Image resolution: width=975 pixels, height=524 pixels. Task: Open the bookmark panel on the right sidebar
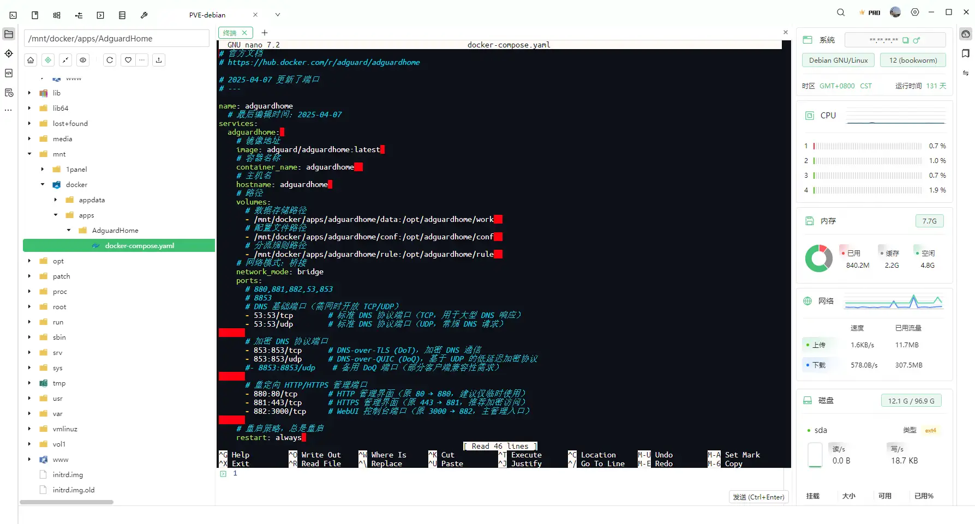(x=966, y=53)
